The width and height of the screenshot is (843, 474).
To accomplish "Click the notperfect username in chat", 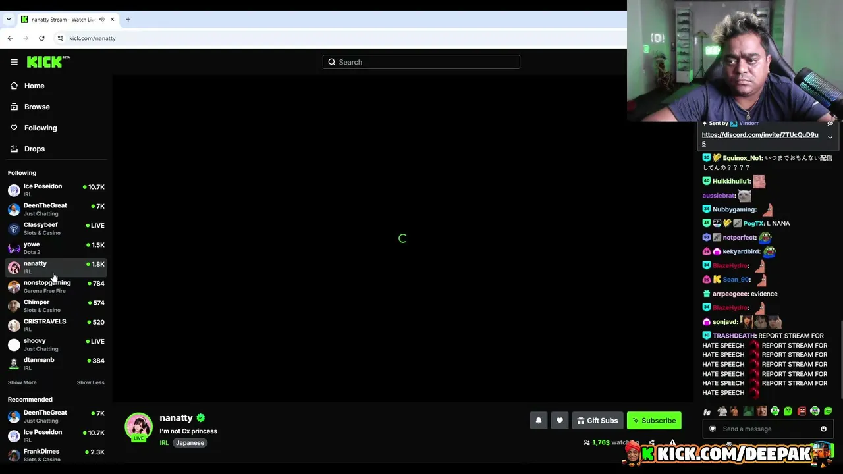I will point(740,238).
